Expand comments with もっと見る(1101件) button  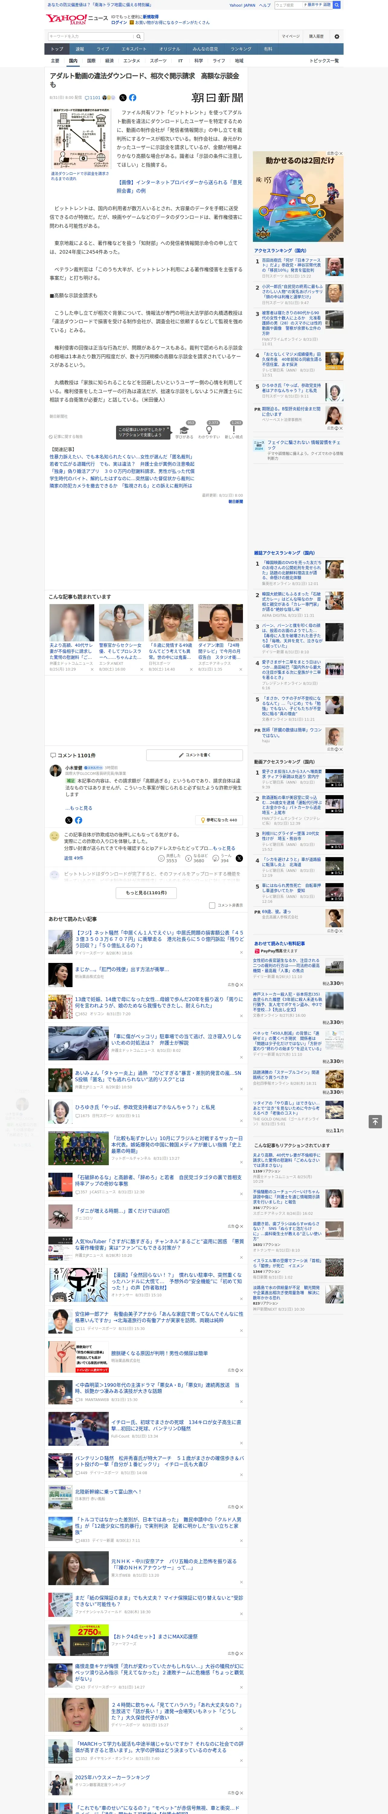pos(147,893)
